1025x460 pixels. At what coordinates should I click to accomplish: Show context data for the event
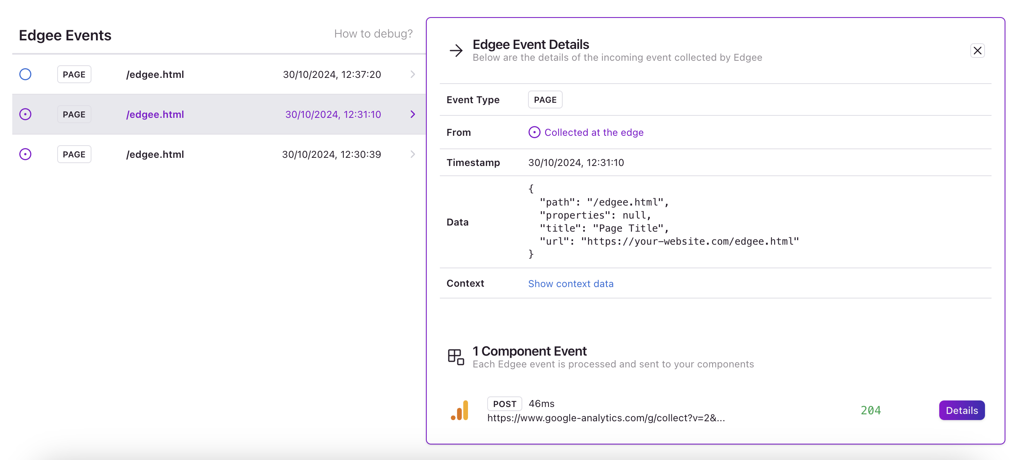pos(571,283)
